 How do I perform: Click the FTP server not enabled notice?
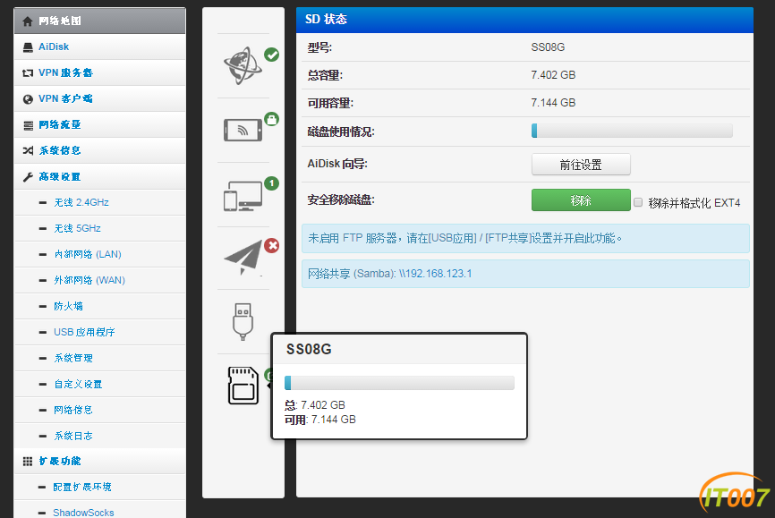(x=525, y=238)
